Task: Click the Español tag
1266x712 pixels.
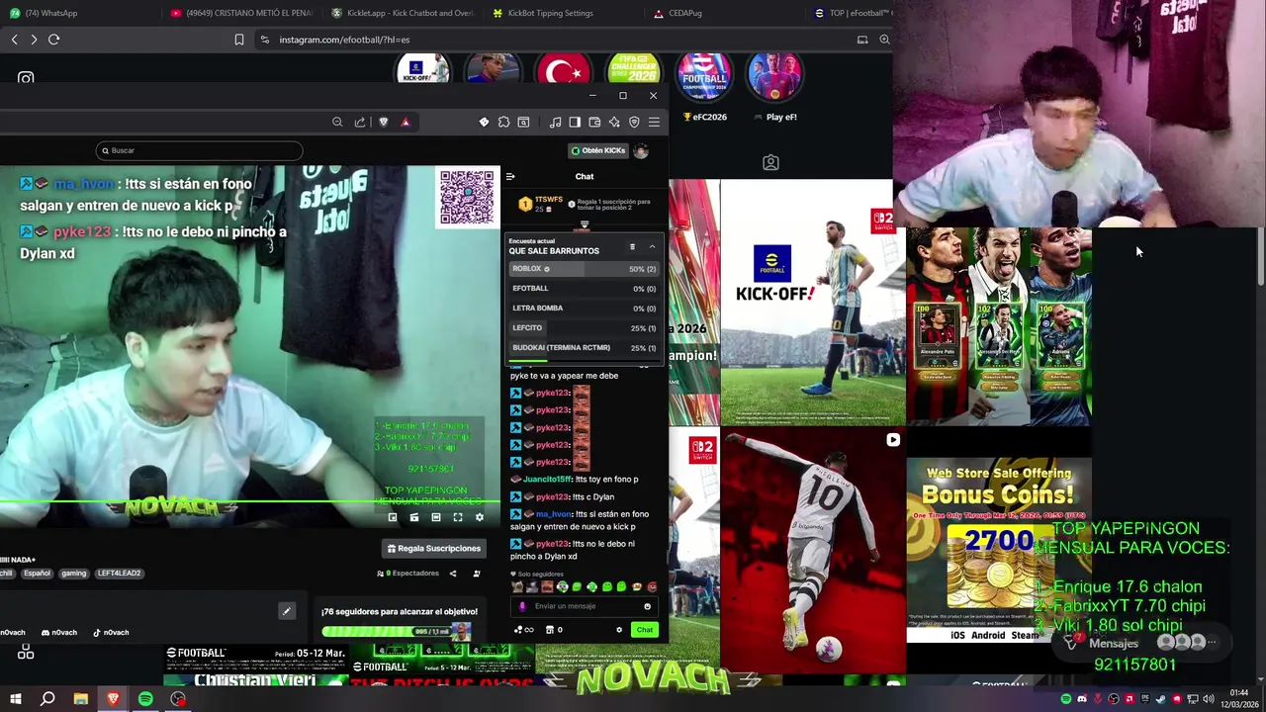Action: [x=37, y=574]
